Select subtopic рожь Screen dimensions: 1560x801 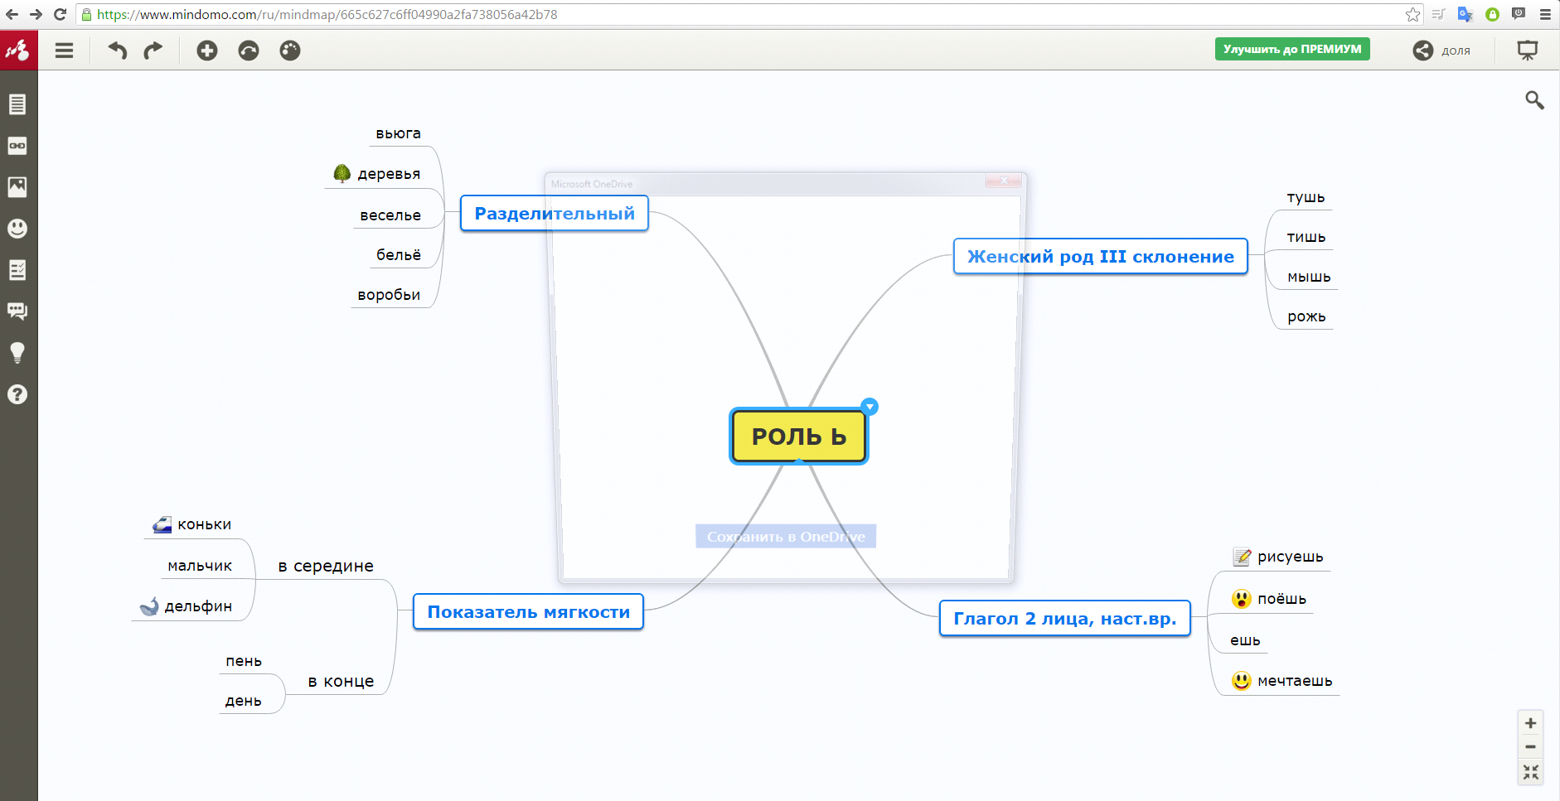(1307, 317)
